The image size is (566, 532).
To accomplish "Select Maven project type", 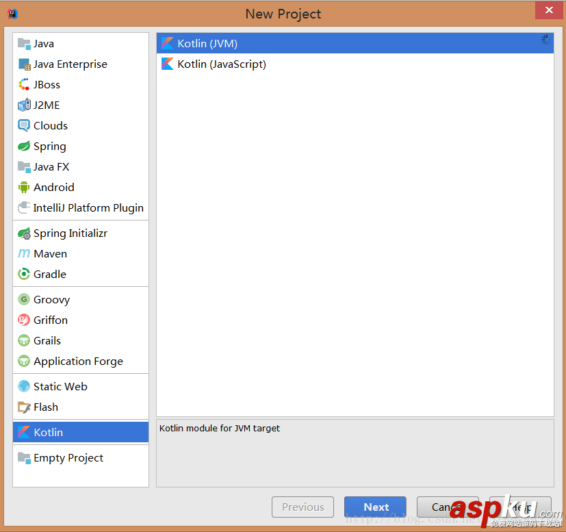I will [x=81, y=253].
